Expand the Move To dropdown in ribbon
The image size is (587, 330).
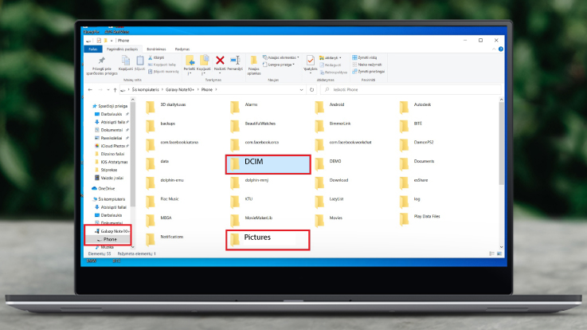(x=190, y=73)
